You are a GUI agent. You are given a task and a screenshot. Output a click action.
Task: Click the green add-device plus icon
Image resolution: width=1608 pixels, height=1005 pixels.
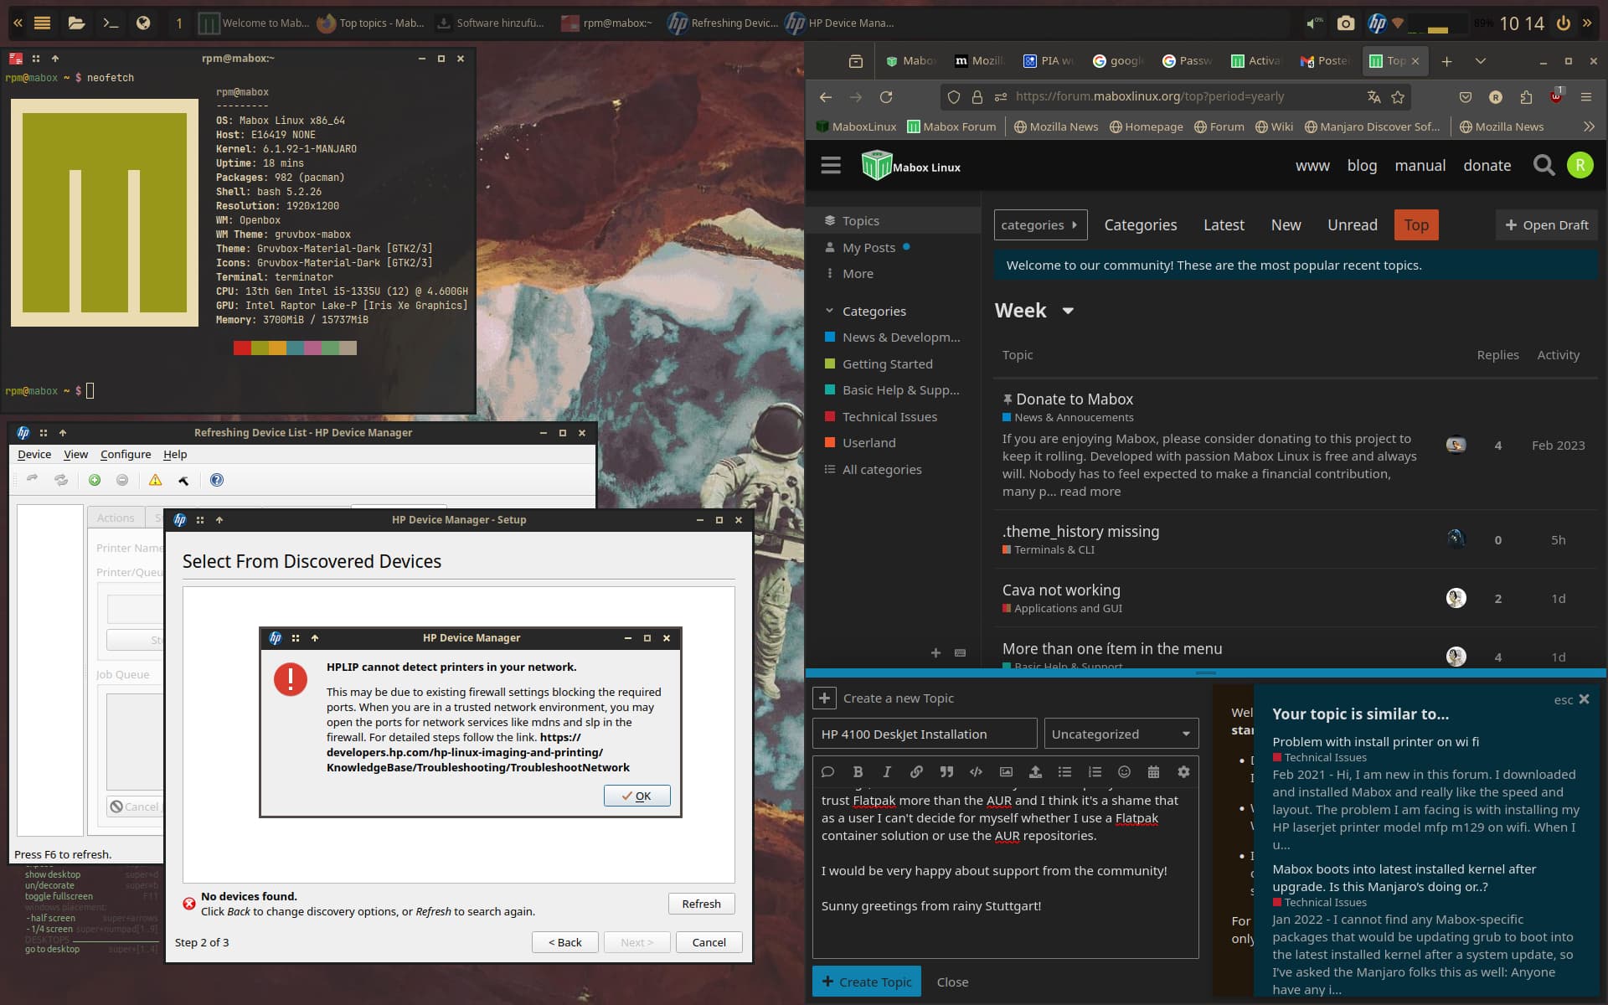coord(95,480)
